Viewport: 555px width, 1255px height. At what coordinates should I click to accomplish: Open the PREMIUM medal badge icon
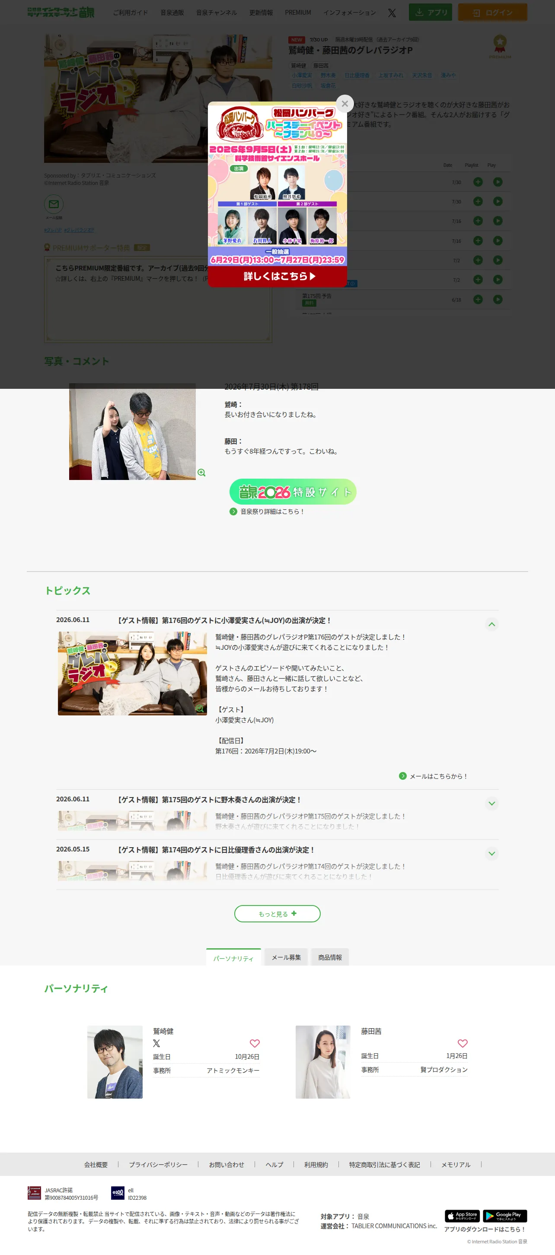tap(499, 46)
